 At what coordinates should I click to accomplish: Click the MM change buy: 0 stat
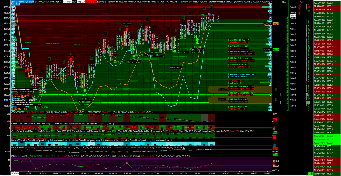pyautogui.click(x=239, y=40)
